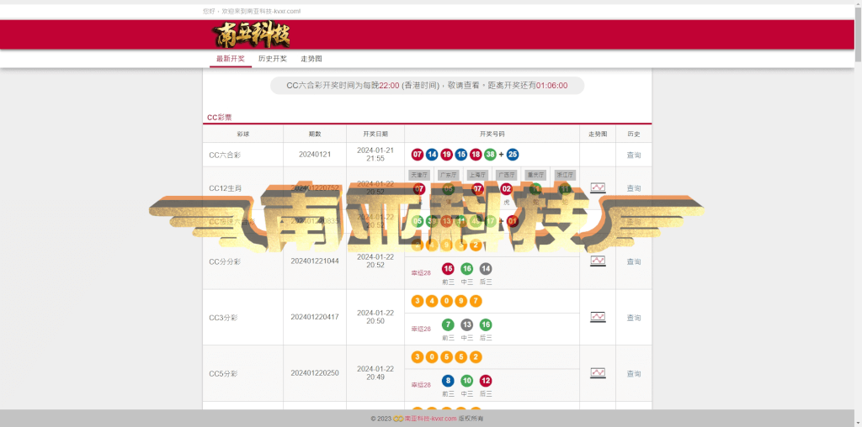Click the vertical scrollbar thumb on right
Viewport: 862px width, 427px height.
pyautogui.click(x=858, y=35)
